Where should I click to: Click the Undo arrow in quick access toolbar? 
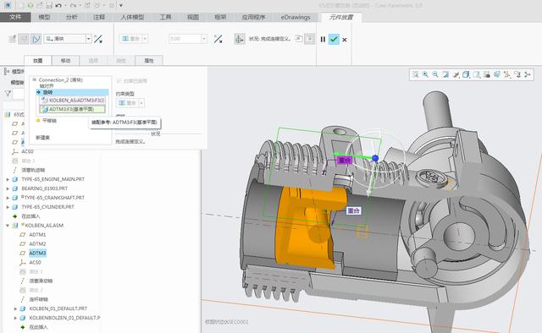(x=58, y=6)
